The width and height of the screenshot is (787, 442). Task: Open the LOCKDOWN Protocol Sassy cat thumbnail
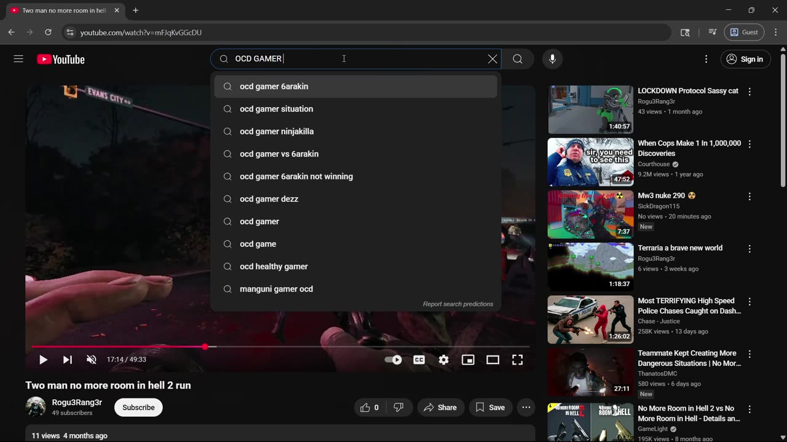click(590, 109)
